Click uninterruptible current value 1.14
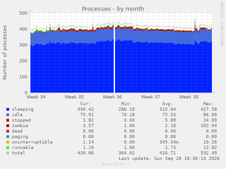The width and height of the screenshot is (226, 169). (88, 142)
